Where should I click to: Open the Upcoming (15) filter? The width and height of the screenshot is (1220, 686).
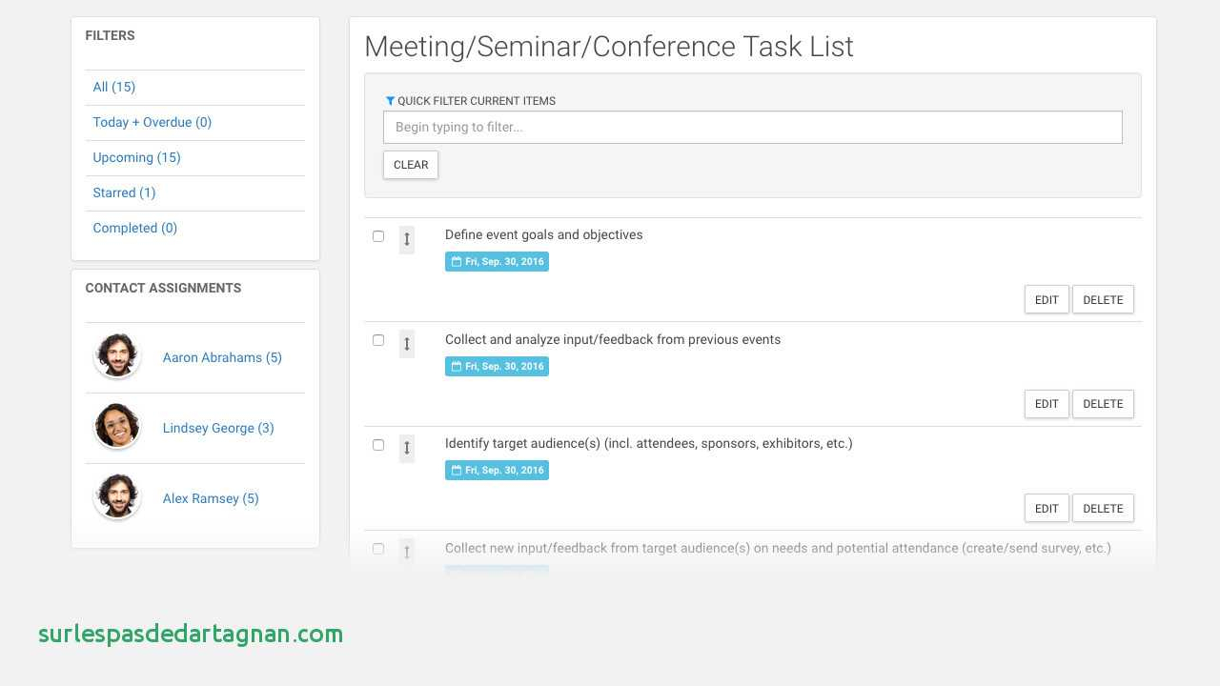tap(136, 158)
